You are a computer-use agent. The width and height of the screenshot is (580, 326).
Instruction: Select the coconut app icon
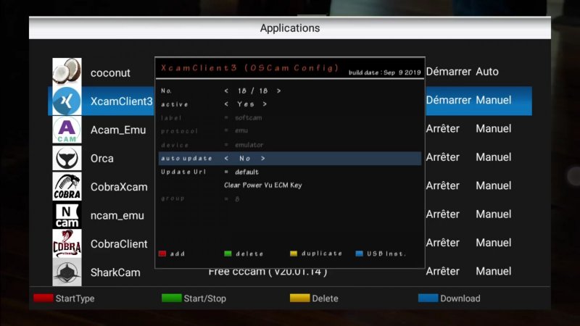(67, 72)
